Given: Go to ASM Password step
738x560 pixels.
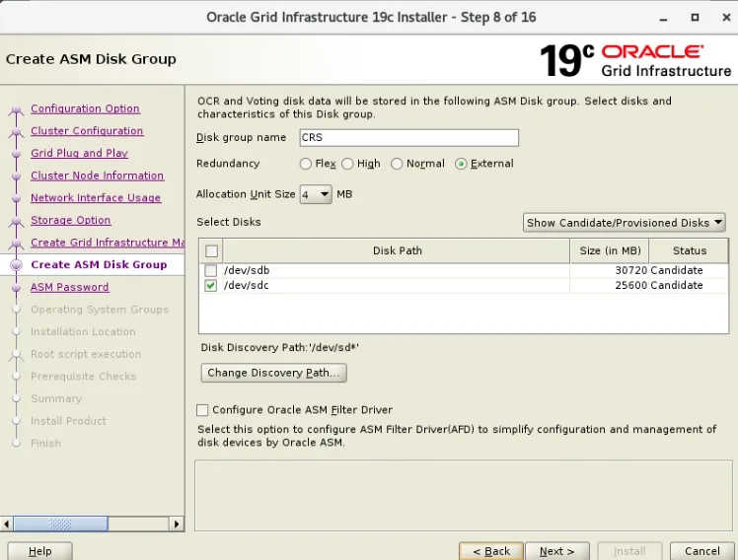Looking at the screenshot, I should coord(70,287).
